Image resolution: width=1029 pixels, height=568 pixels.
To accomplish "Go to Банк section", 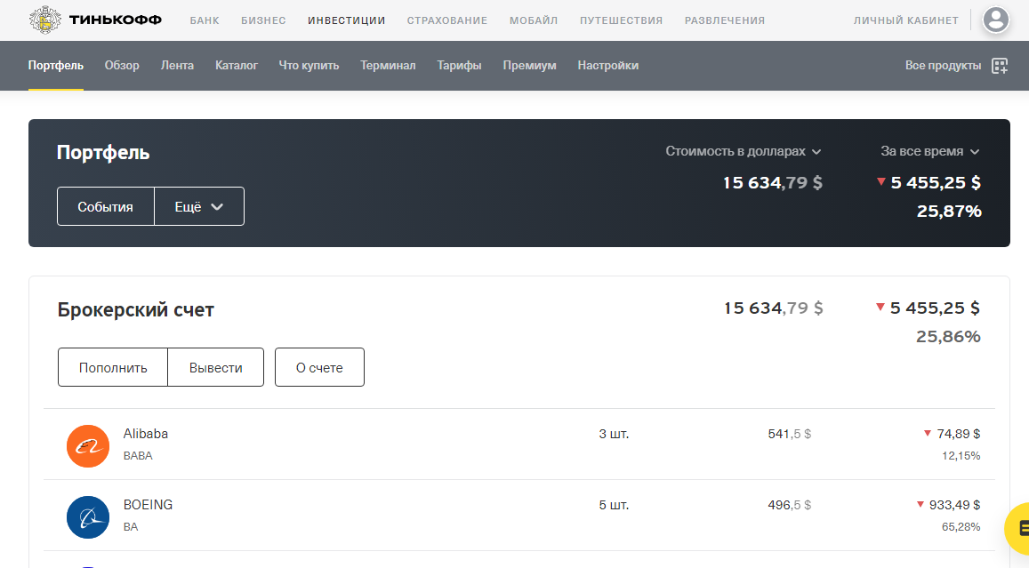I will click(x=205, y=20).
